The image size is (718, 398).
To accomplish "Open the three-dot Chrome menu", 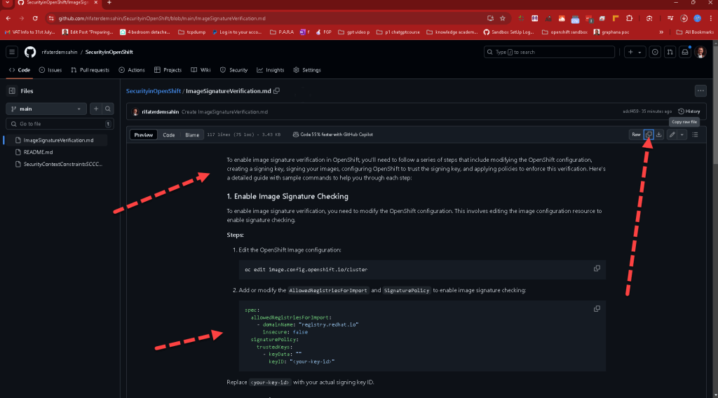I will click(711, 18).
